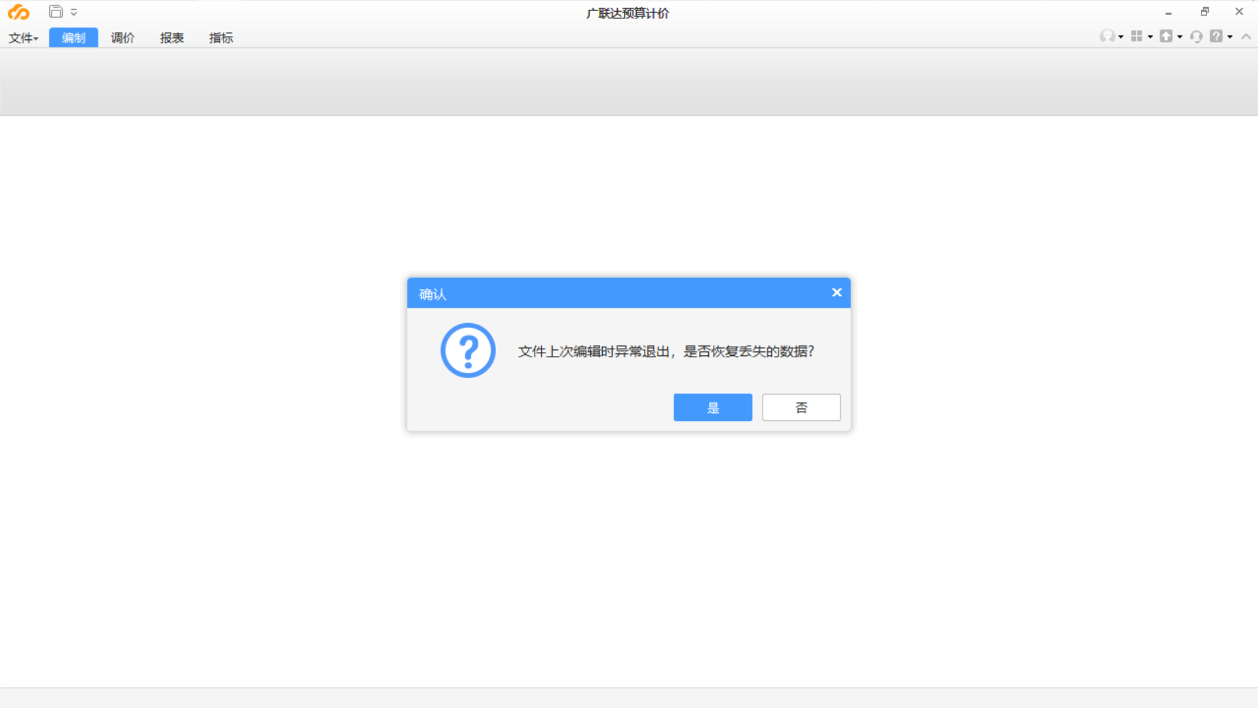
Task: Expand the grid apps dropdown arrow
Action: pos(1151,37)
